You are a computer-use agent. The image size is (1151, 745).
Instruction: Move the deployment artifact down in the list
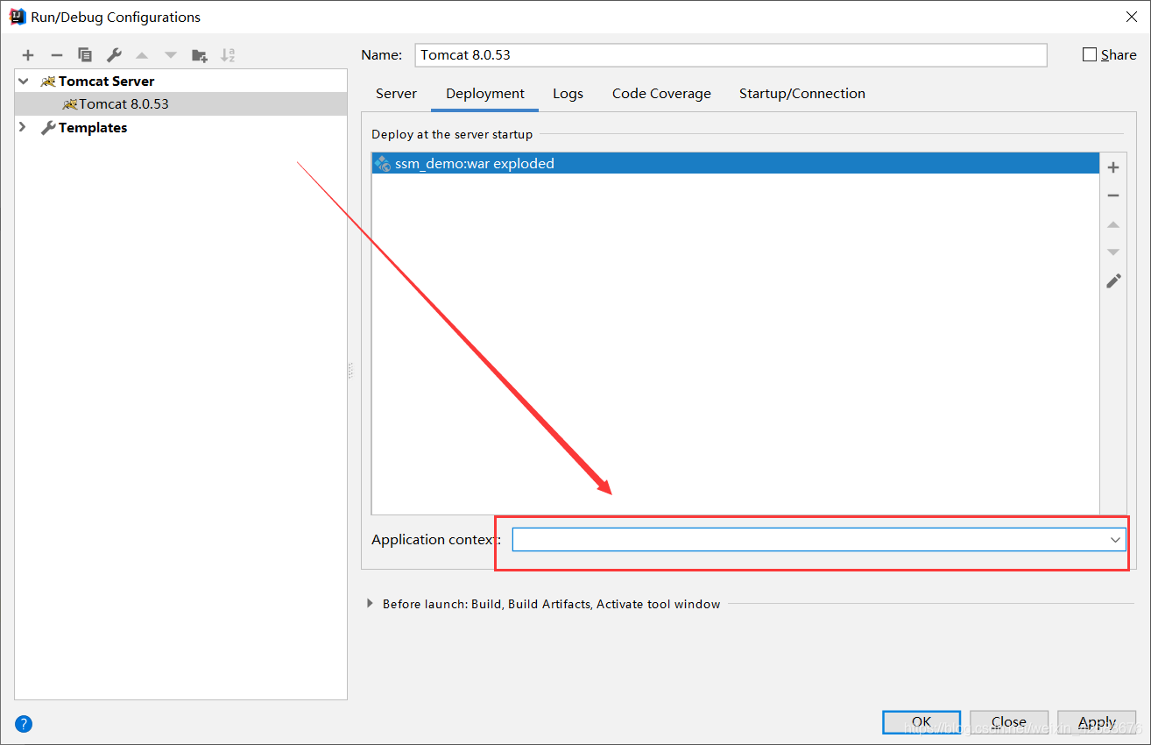(1113, 252)
